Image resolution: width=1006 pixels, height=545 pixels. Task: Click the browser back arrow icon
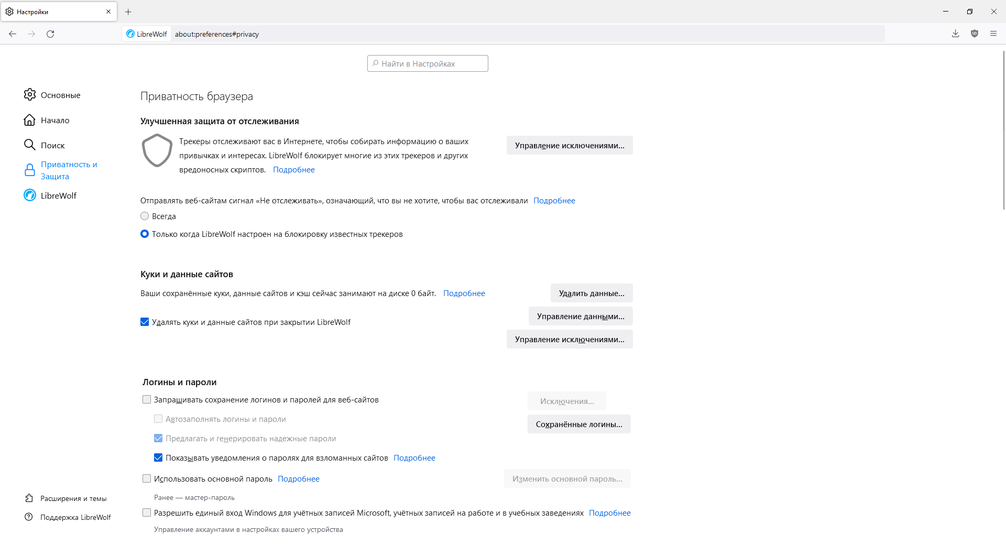click(x=13, y=34)
